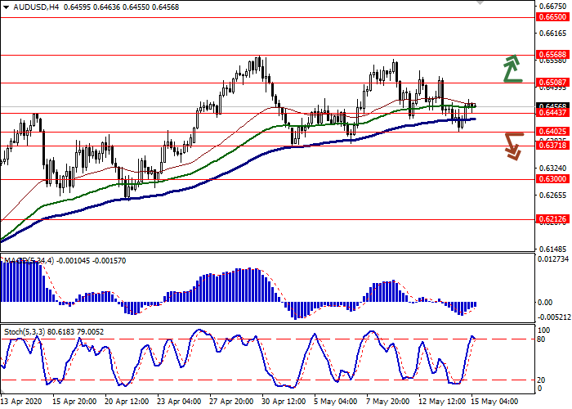This screenshot has height=409, width=572.
Task: Select the 0.63718 price level label
Action: click(552, 146)
